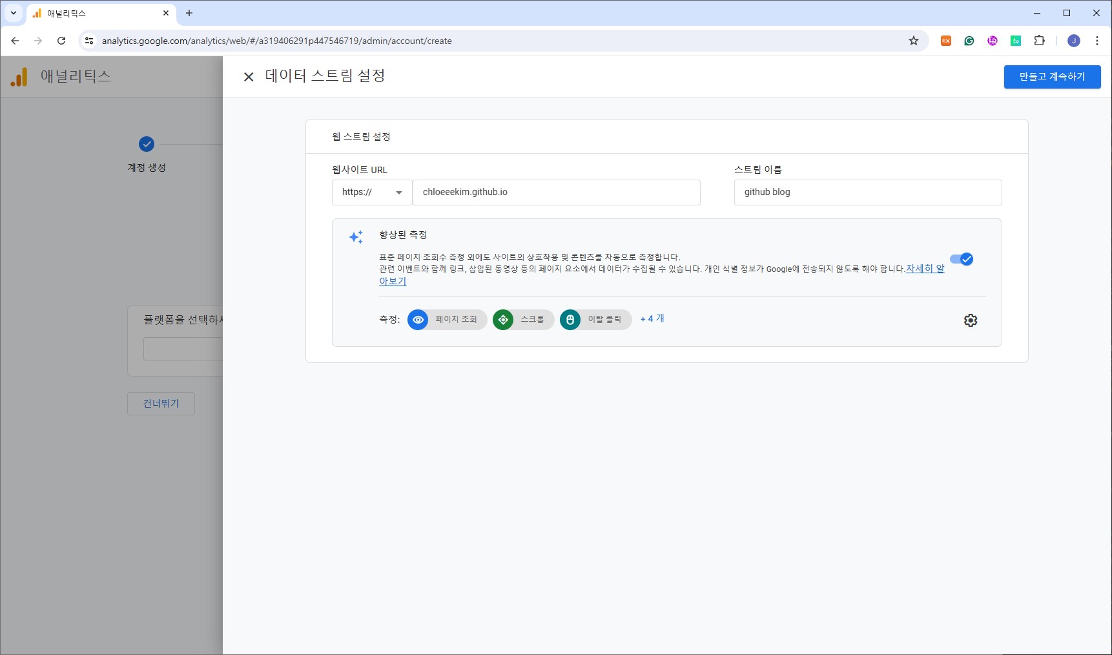The image size is (1112, 655).
Task: Click the platform input box behind panel
Action: 183,349
